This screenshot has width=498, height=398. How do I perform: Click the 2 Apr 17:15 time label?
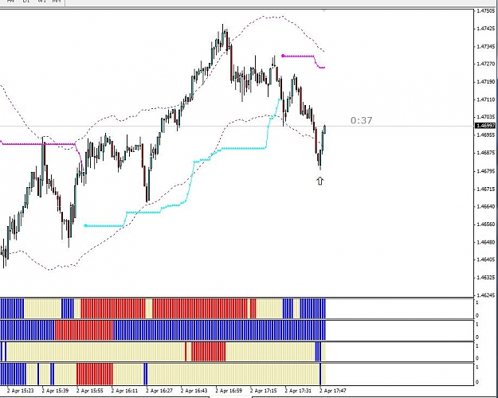click(264, 391)
